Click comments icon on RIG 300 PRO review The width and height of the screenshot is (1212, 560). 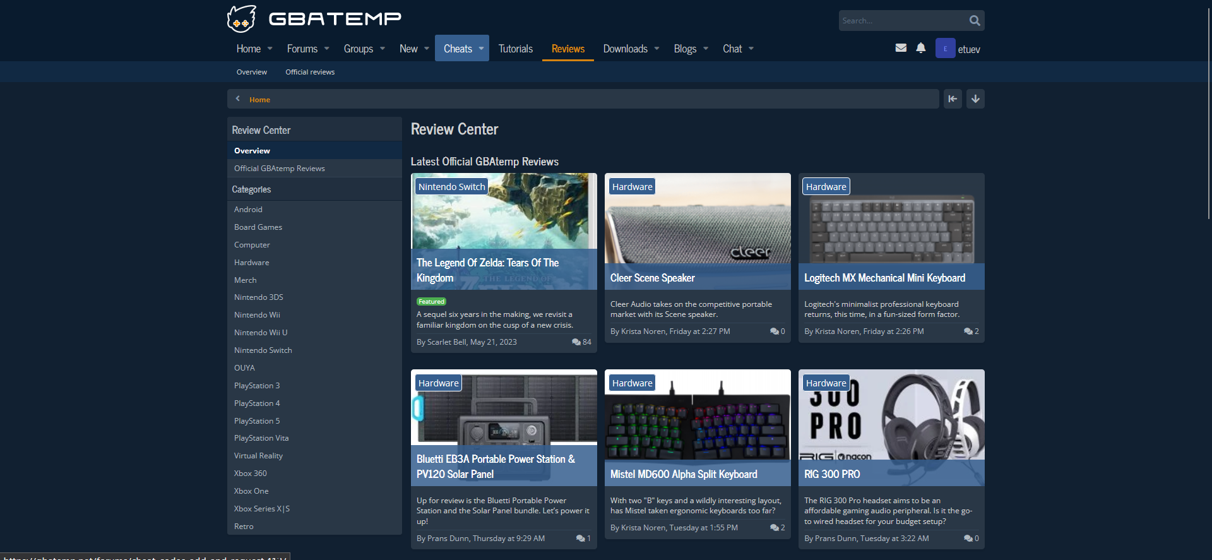(968, 539)
